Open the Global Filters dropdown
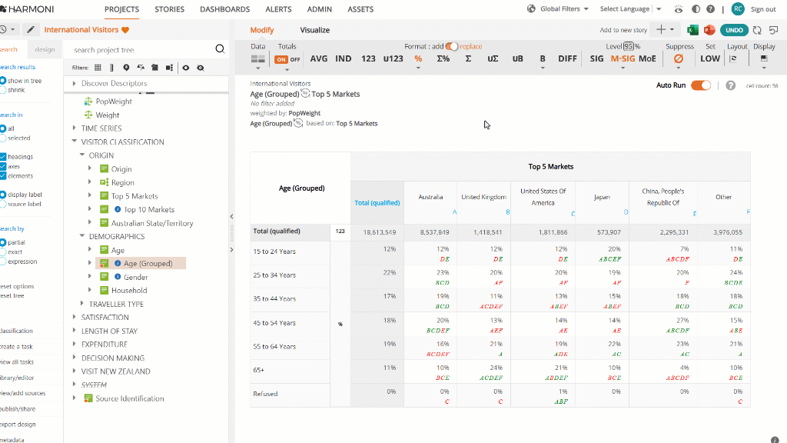This screenshot has height=443, width=787. [x=558, y=9]
